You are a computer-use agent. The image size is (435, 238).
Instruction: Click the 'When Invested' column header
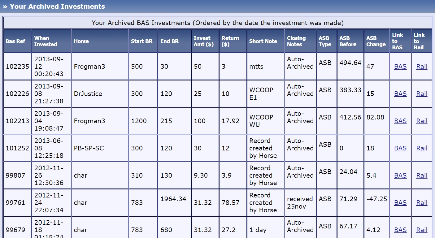click(x=46, y=41)
